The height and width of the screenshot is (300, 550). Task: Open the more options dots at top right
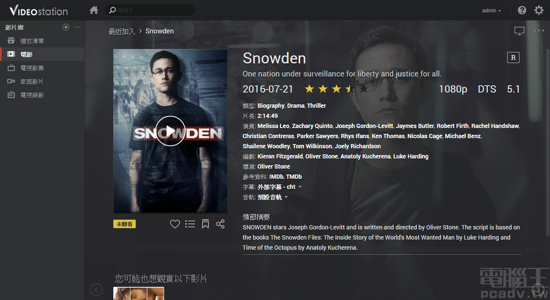(x=539, y=31)
